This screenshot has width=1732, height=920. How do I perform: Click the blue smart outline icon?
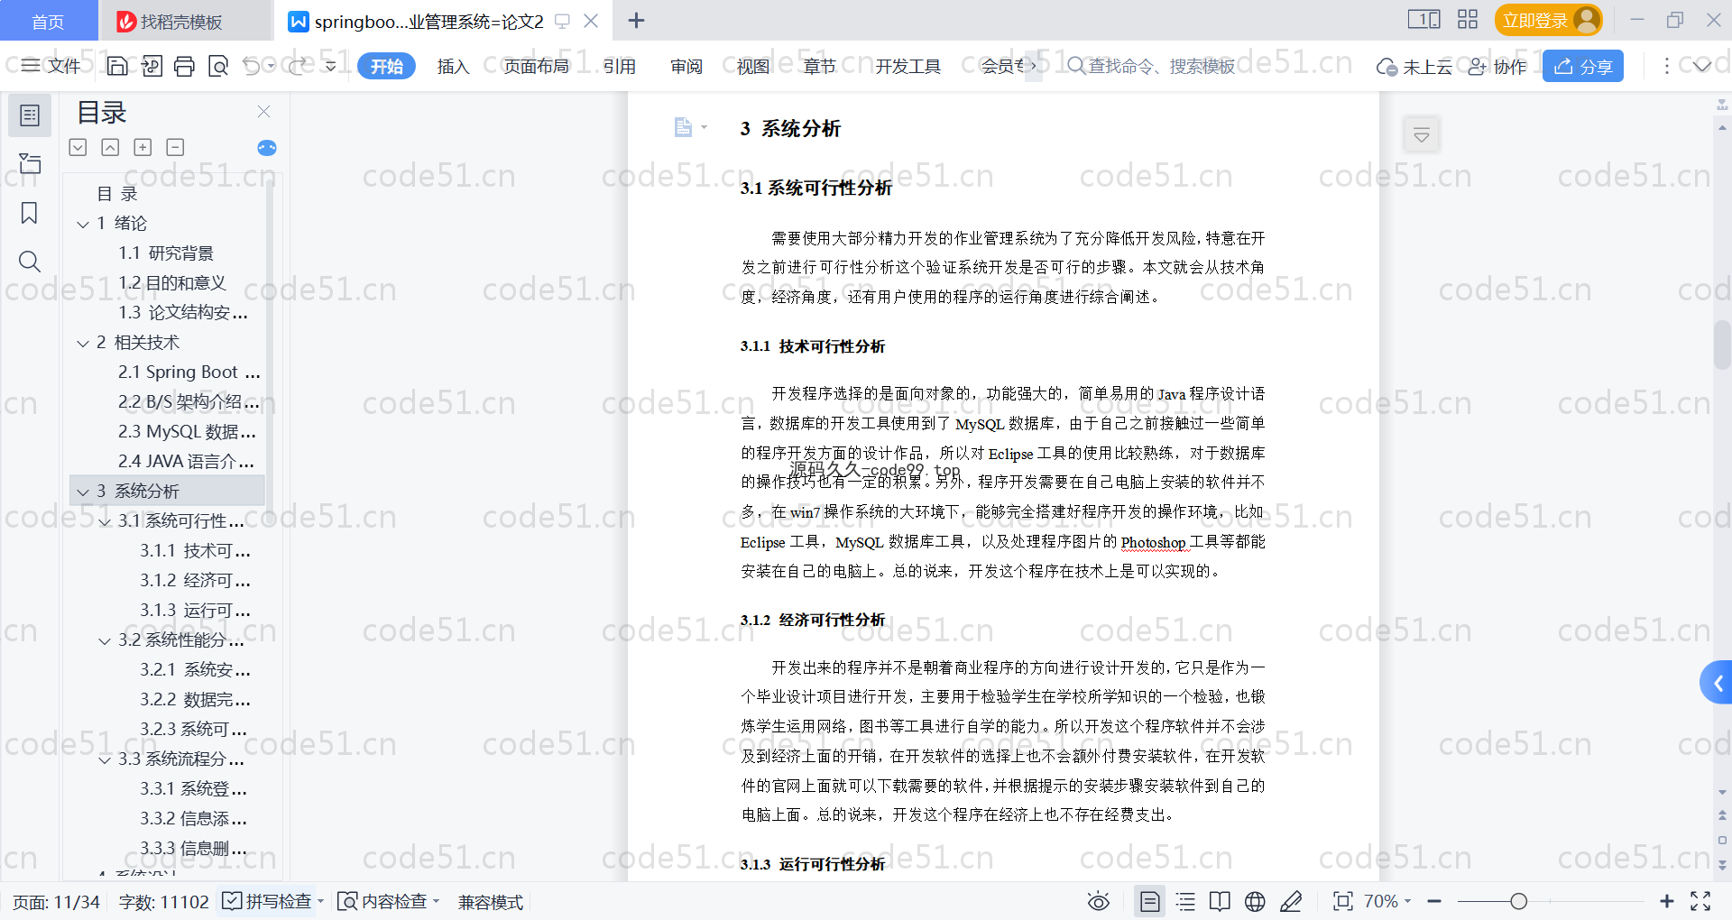[x=266, y=148]
